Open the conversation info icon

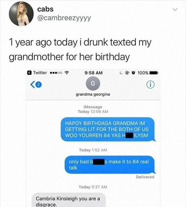tap(150, 85)
